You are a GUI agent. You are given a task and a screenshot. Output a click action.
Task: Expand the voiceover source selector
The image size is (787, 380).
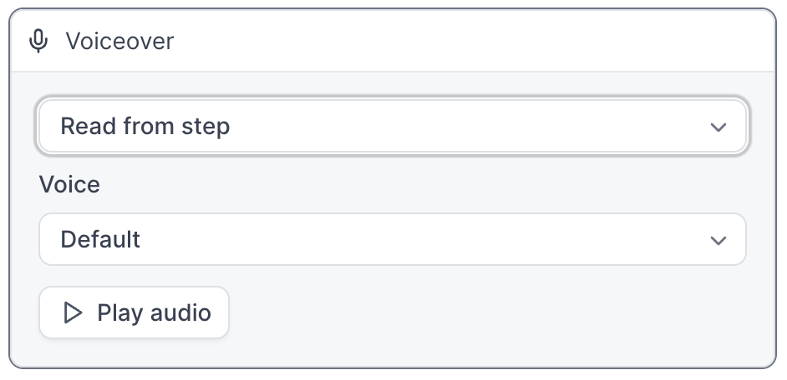pos(393,126)
